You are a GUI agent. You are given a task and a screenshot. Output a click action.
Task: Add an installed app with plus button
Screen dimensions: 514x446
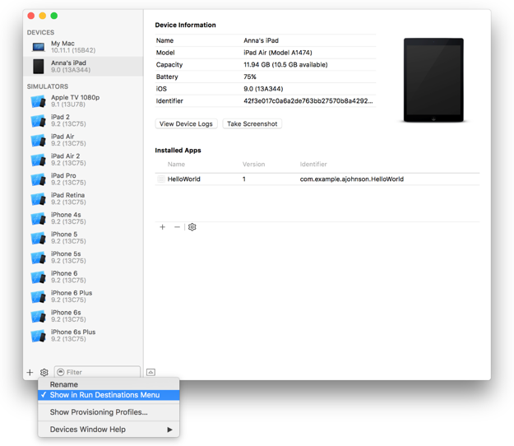coord(162,227)
